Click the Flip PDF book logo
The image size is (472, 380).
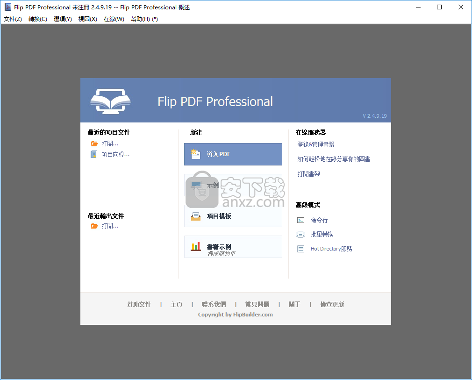(110, 101)
